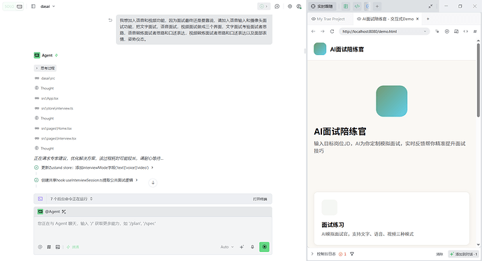Click the green lightning quick option
Image resolution: width=482 pixels, height=261 pixels.
(x=73, y=247)
